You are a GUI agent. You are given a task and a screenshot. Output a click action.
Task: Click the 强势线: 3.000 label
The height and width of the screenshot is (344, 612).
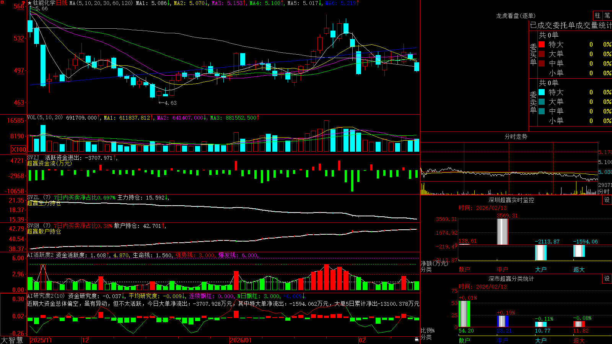(195, 255)
